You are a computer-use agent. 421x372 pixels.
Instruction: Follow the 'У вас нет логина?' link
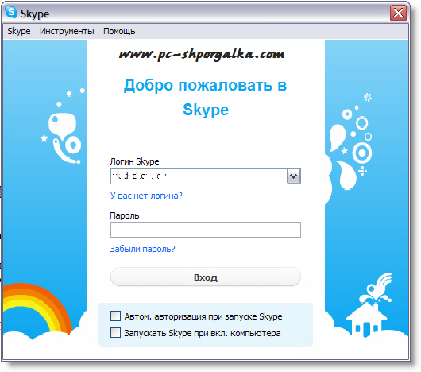tap(146, 196)
